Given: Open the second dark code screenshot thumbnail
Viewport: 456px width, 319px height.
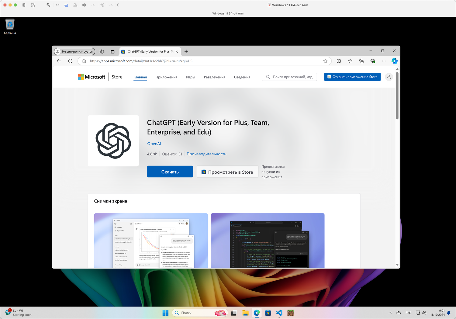Looking at the screenshot, I should pos(268,241).
